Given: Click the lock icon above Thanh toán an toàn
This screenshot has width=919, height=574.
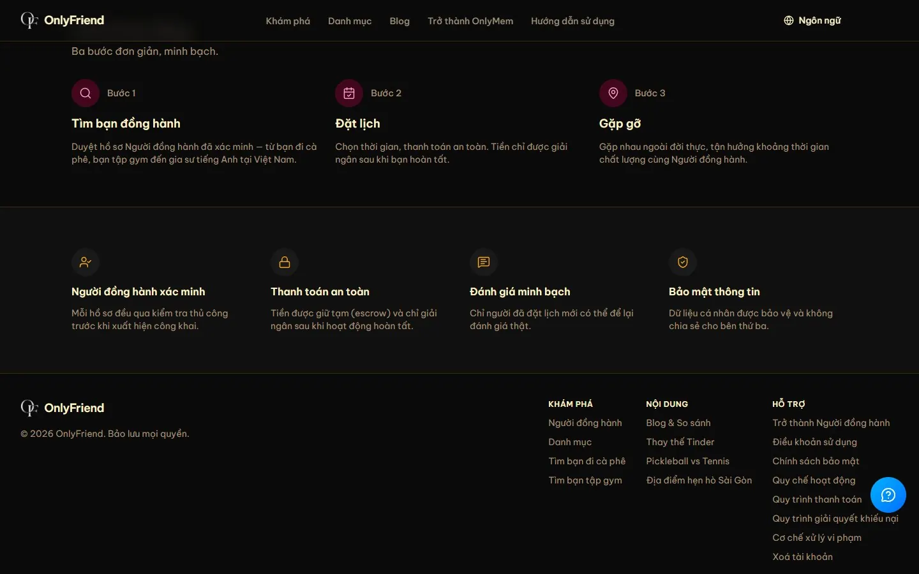Looking at the screenshot, I should (x=285, y=262).
